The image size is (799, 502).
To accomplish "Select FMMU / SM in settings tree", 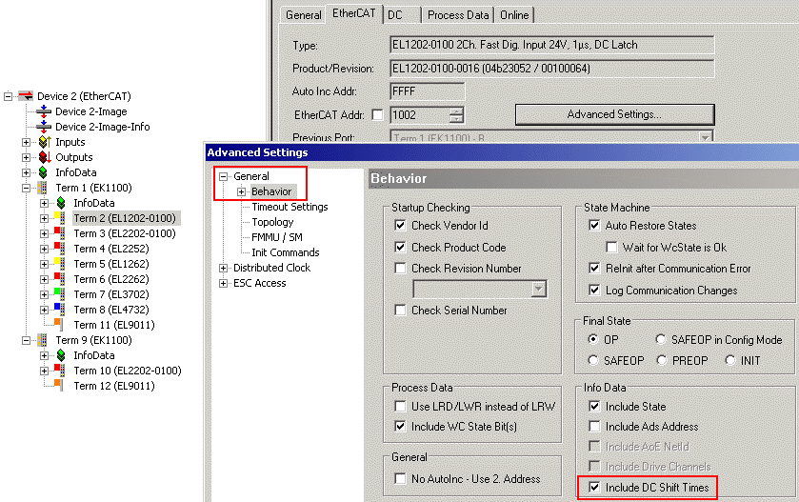I will [277, 237].
